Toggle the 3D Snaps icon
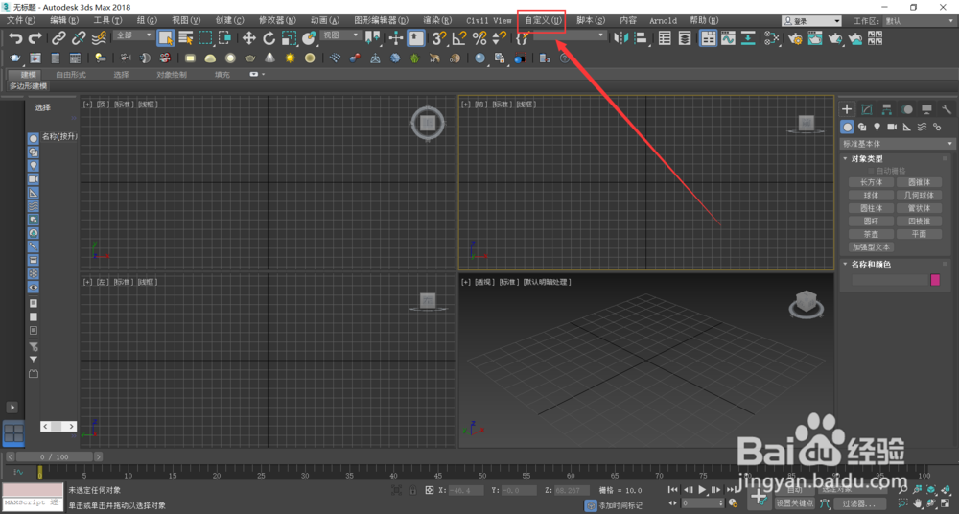Image resolution: width=959 pixels, height=514 pixels. click(438, 38)
